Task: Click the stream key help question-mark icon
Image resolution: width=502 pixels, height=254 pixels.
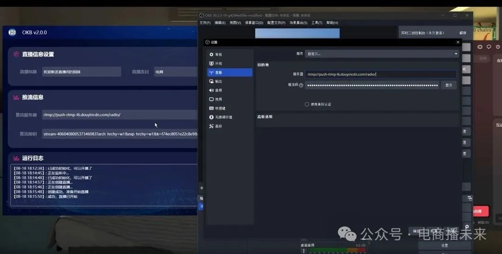Action: (x=301, y=85)
